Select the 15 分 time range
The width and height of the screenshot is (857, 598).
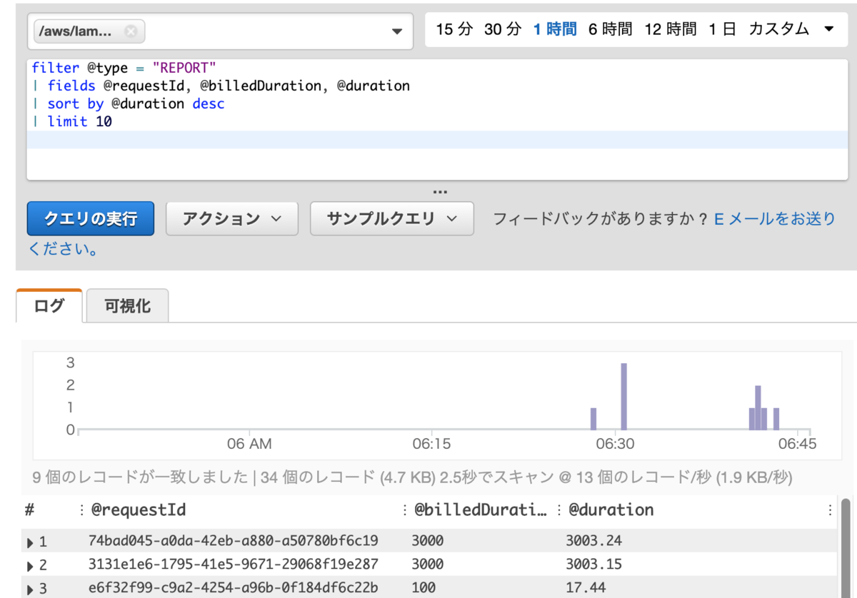tap(455, 29)
